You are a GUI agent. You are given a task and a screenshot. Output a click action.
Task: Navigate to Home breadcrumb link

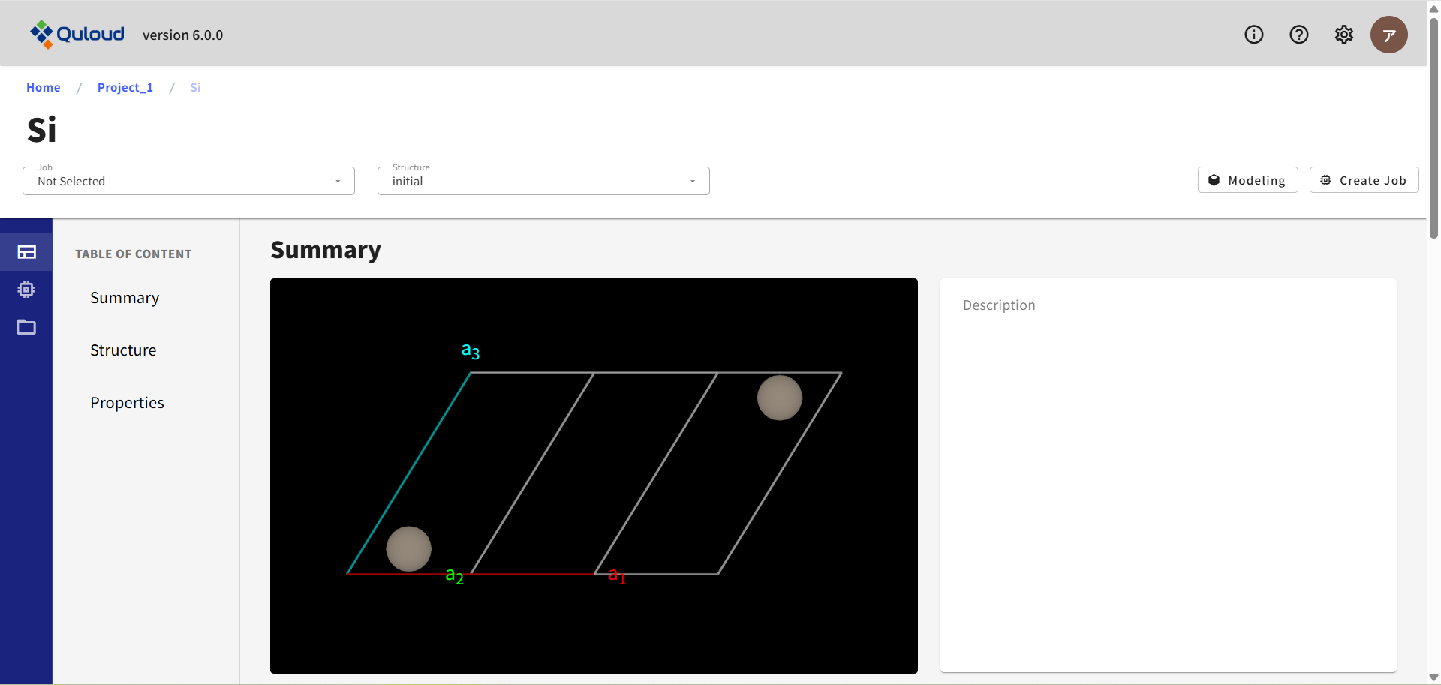pos(44,88)
